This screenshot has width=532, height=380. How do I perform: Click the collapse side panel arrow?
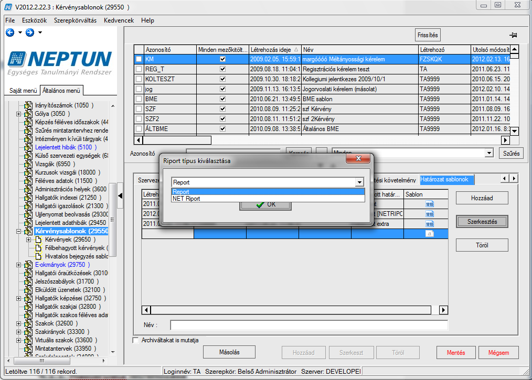tap(120, 196)
